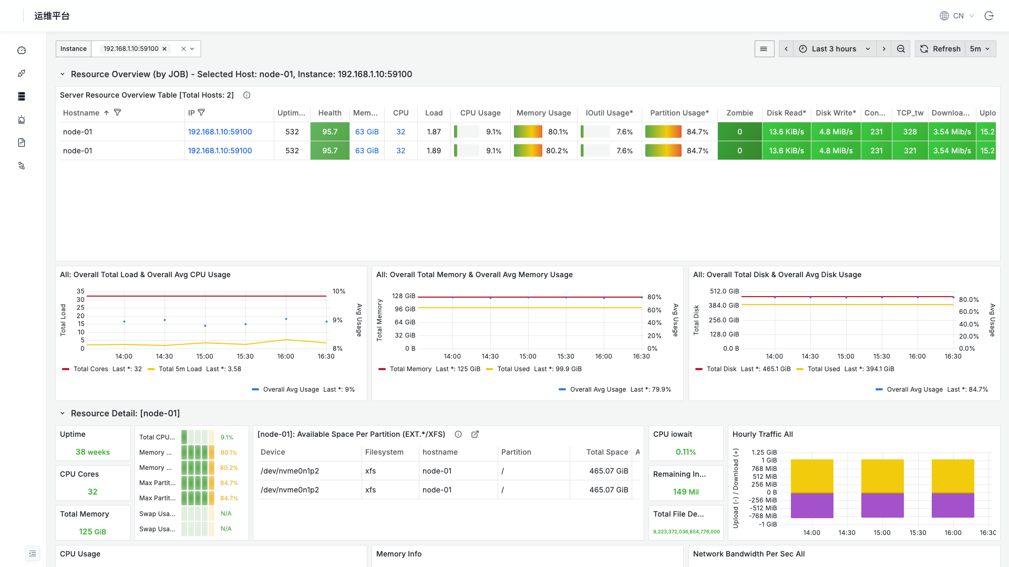Click the globe language icon
Viewport: 1009px width, 567px height.
(944, 16)
